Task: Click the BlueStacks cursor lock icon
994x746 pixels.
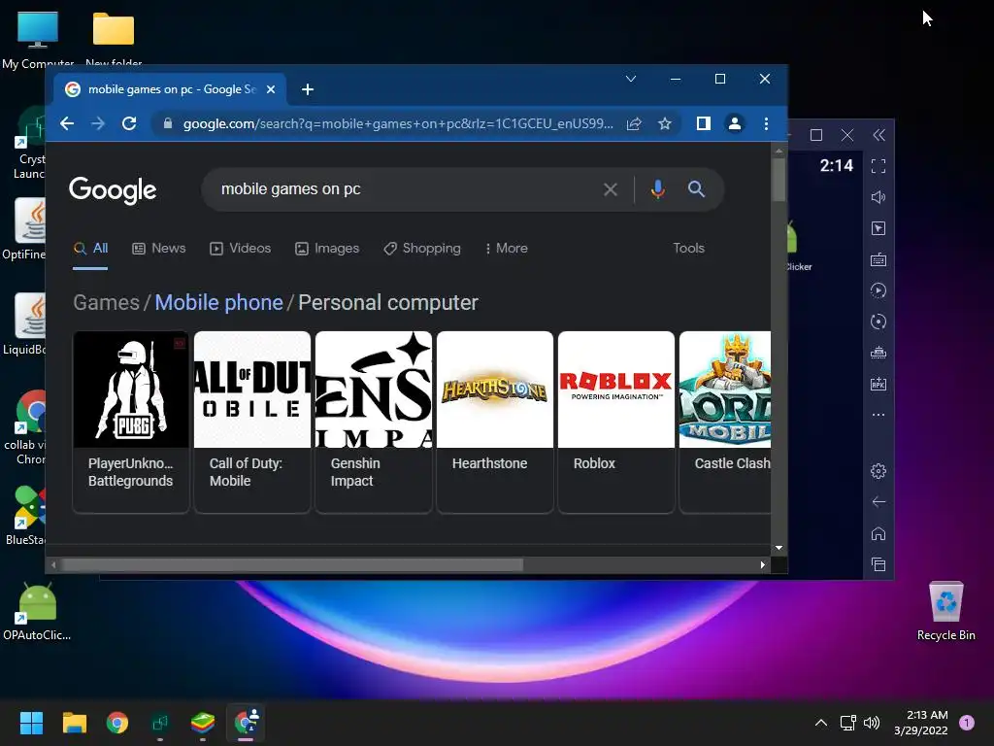Action: tap(878, 228)
